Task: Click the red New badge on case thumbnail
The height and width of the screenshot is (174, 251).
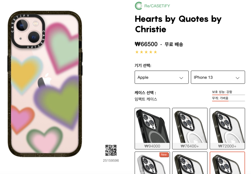Action: pos(164,155)
